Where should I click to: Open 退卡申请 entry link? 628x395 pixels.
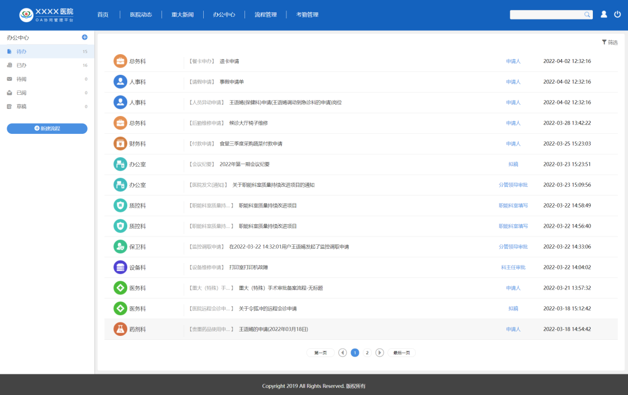click(229, 61)
